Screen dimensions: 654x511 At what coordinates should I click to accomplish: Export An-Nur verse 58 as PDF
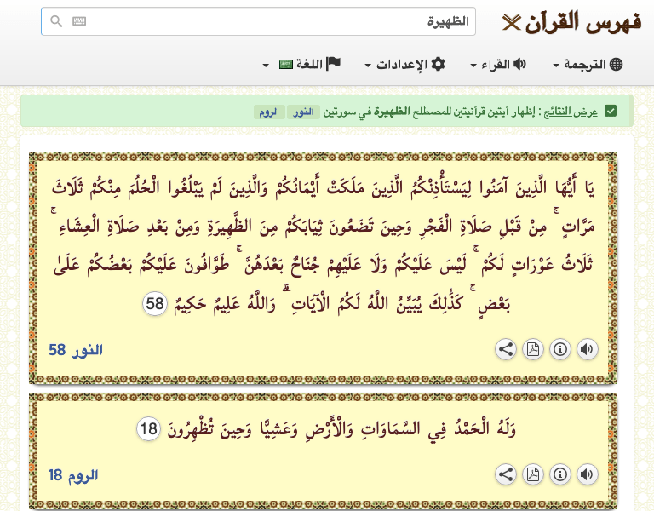[532, 349]
